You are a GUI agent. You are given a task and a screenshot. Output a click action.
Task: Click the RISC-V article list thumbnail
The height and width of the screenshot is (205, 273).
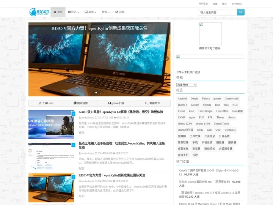[x=51, y=188]
